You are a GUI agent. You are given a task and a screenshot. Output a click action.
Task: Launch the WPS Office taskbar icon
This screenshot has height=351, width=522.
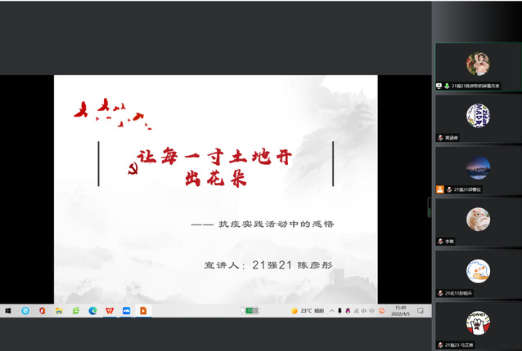pyautogui.click(x=110, y=311)
